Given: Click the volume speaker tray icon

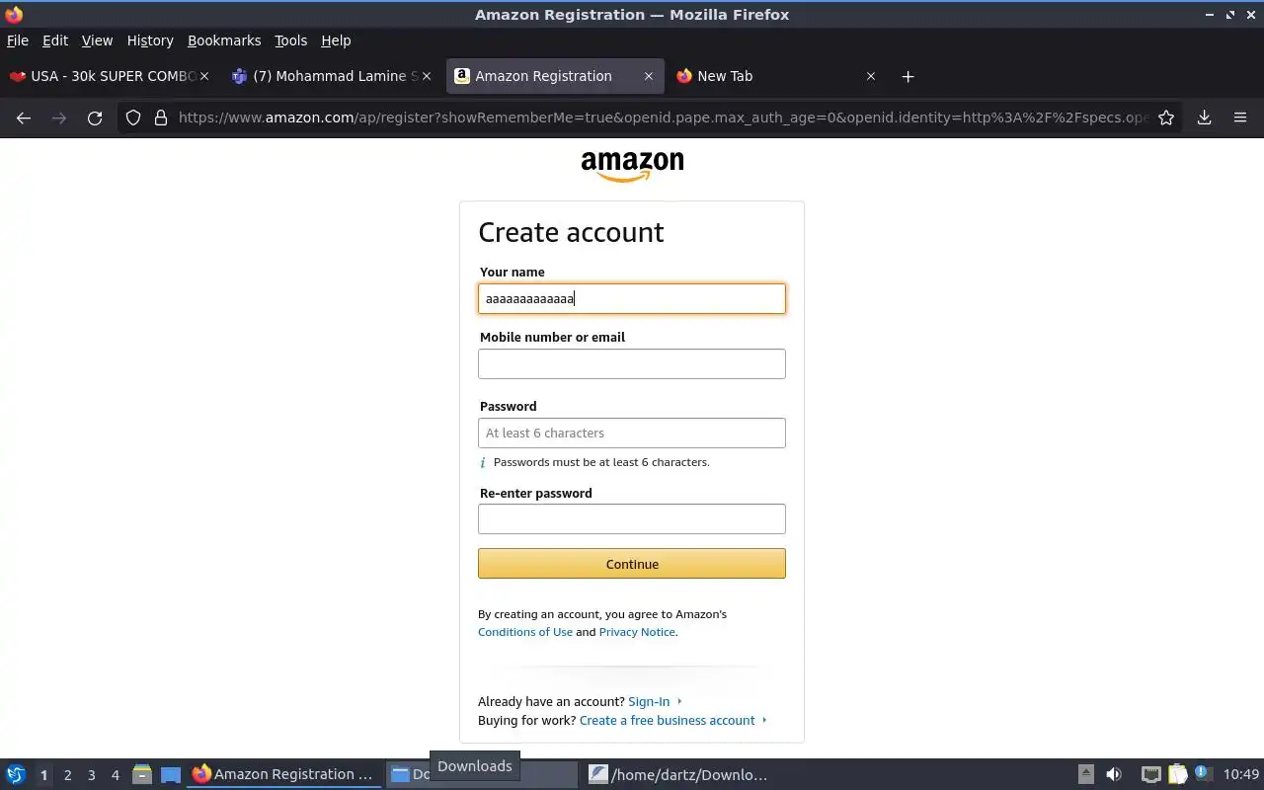Looking at the screenshot, I should point(1114,774).
